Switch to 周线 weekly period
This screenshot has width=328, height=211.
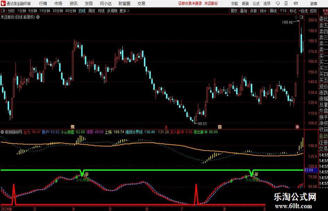[x=92, y=11]
